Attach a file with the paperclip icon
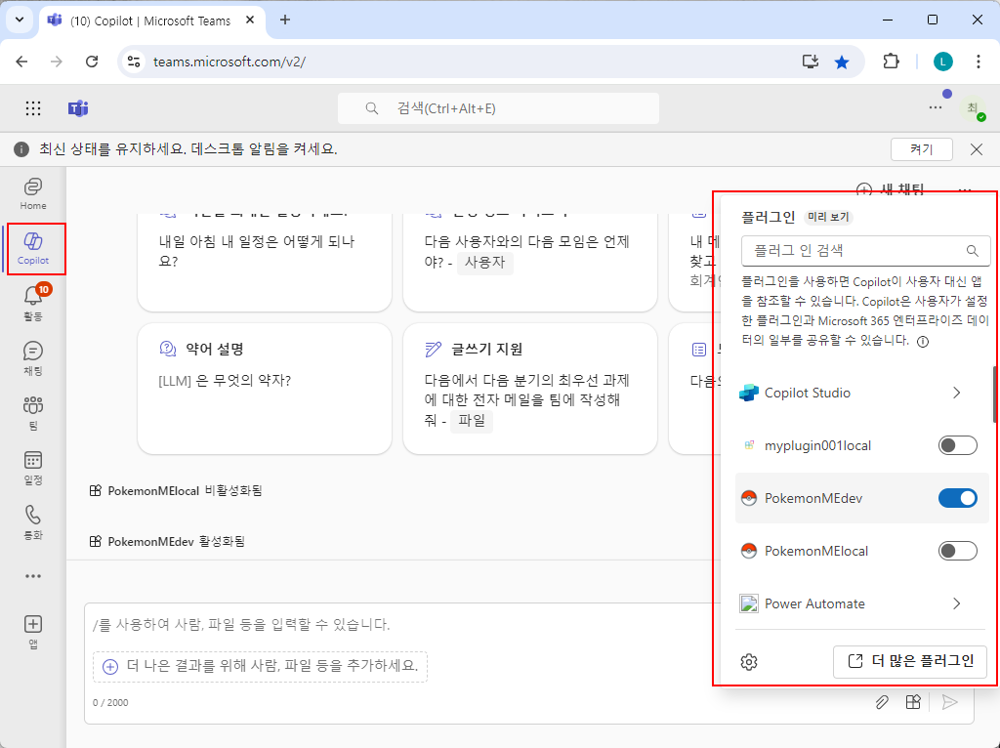Screen dimensions: 1000x748 [x=882, y=702]
